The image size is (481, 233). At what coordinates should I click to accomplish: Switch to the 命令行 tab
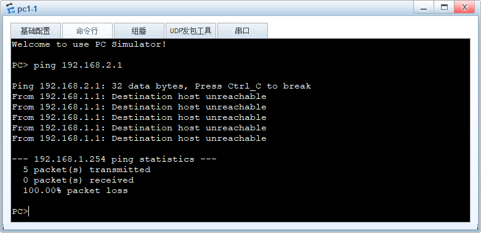tap(87, 31)
